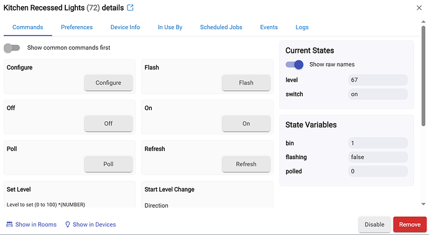Select the Events tab

269,27
